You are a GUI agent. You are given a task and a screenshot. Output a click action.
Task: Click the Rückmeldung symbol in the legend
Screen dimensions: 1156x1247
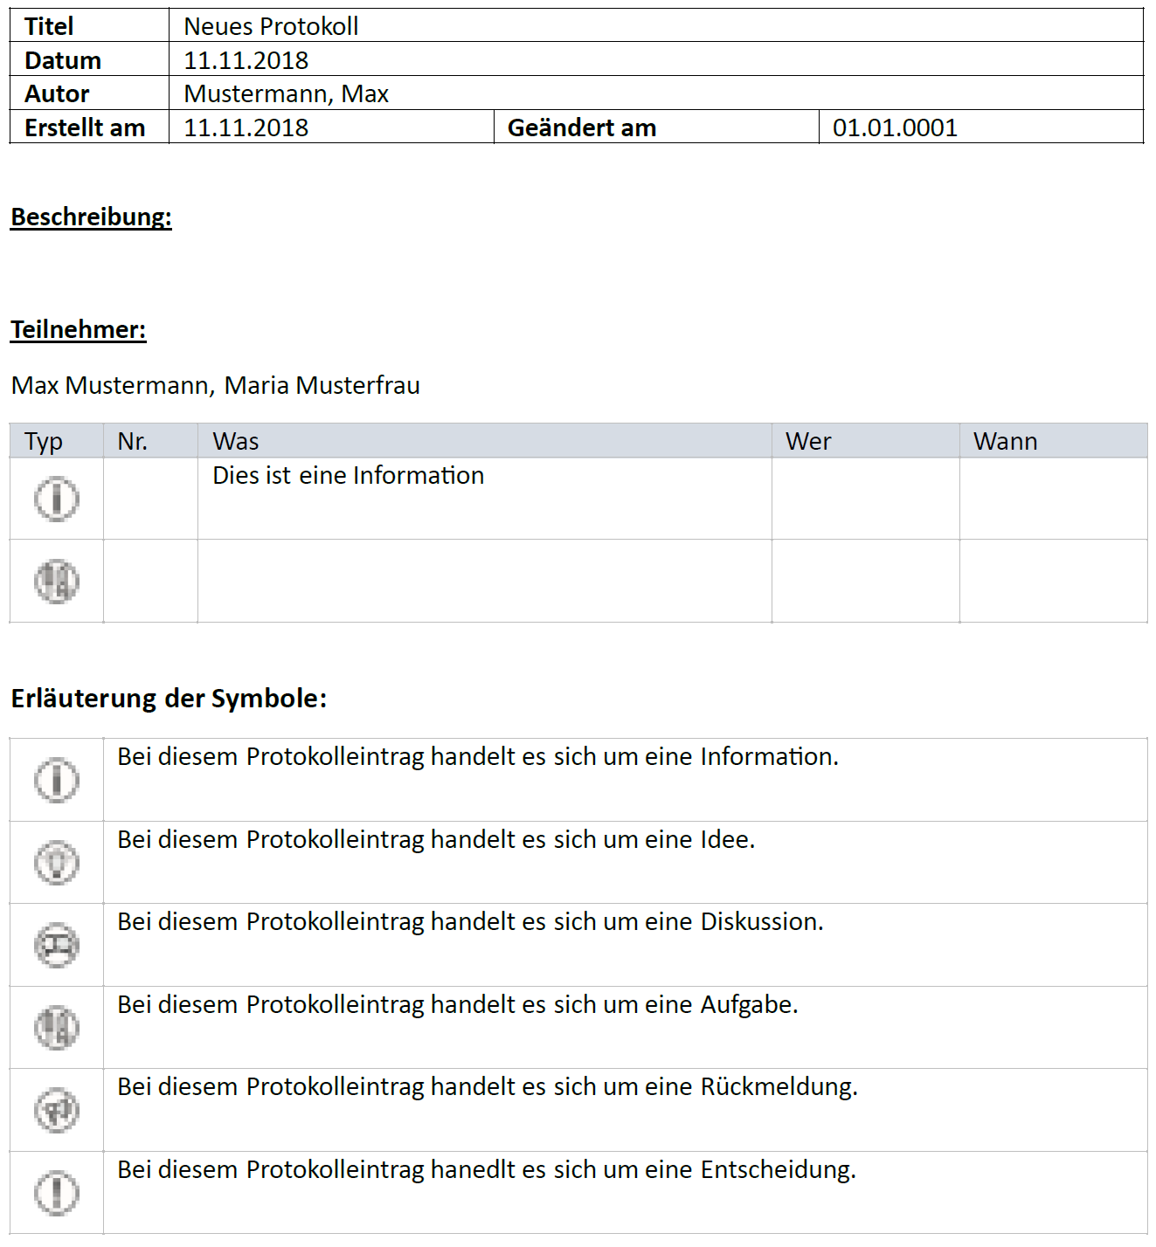click(x=57, y=1110)
